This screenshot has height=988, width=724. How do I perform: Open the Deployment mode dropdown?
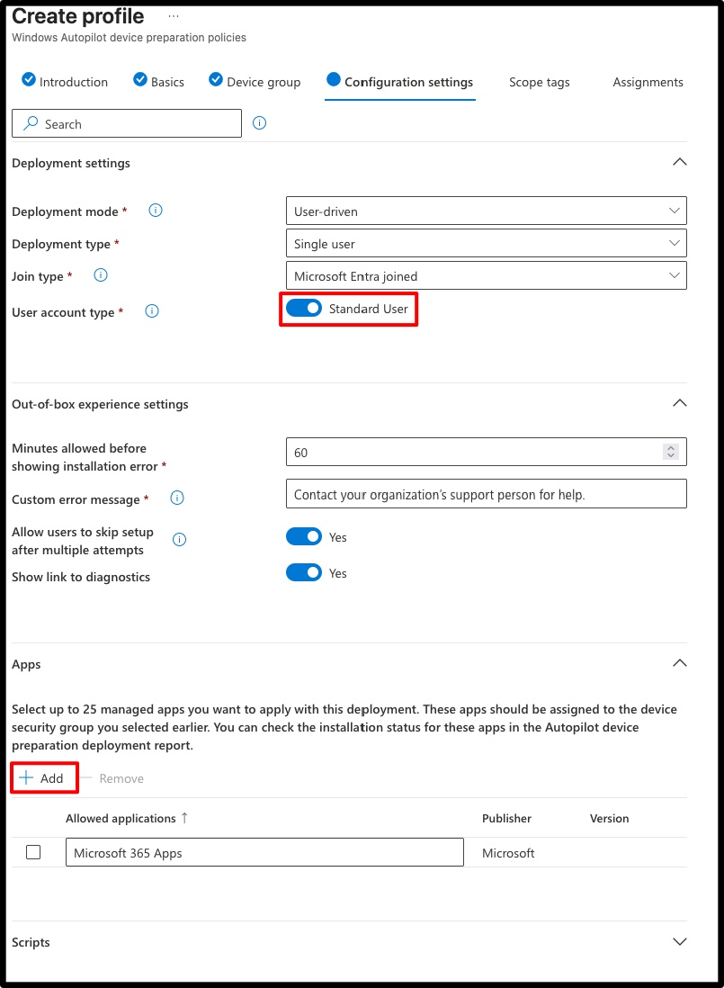(x=486, y=211)
